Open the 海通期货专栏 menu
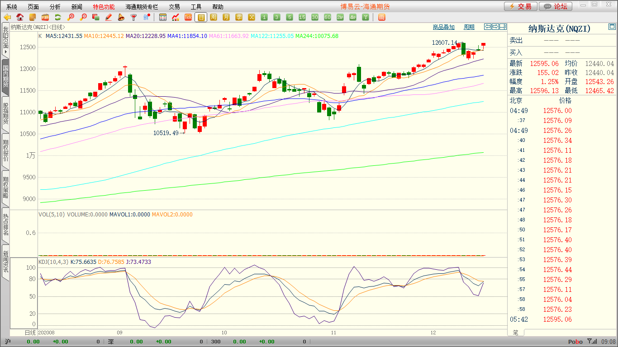 [x=142, y=7]
